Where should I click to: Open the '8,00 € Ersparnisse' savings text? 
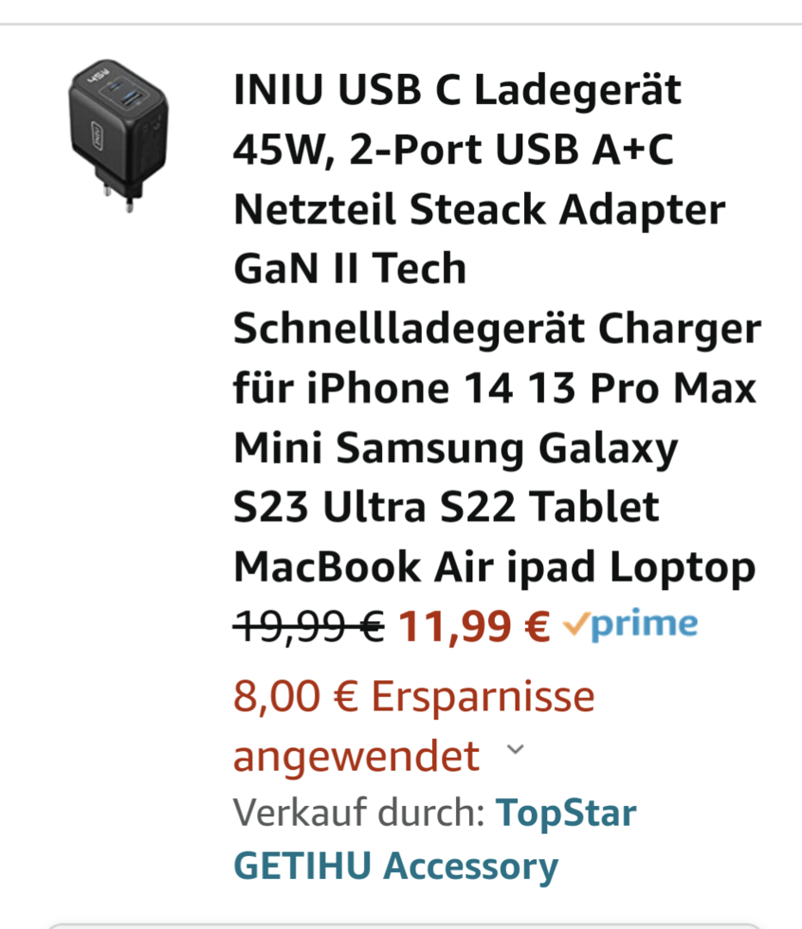(x=414, y=697)
